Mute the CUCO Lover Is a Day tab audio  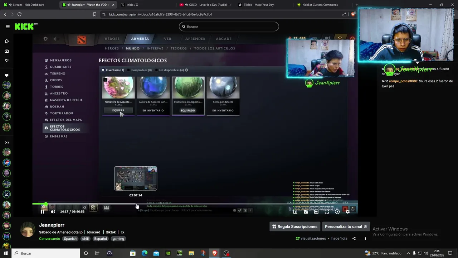(186, 5)
